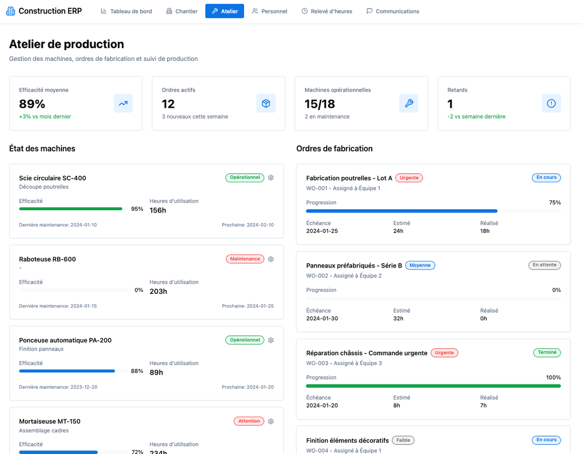Click the Urgente badge on Fabrication poutrelles
Viewport: 582px width, 454px height.
[409, 177]
